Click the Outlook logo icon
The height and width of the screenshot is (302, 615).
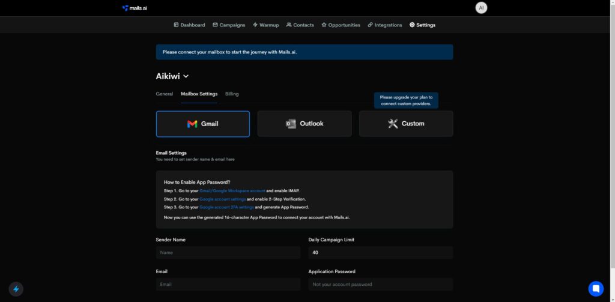[291, 124]
